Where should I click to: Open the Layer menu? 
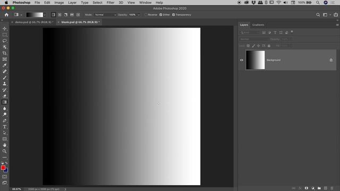tap(72, 3)
